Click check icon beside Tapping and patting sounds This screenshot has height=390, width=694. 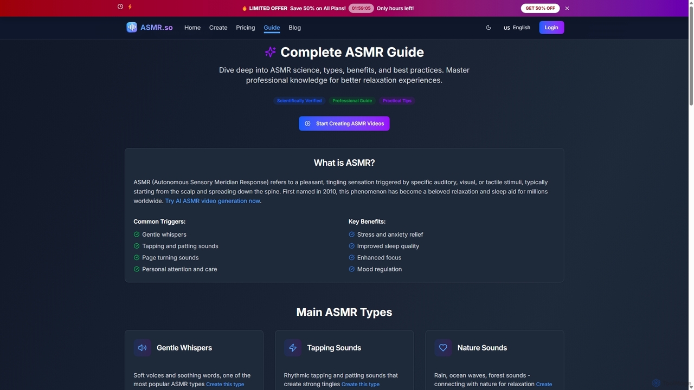pyautogui.click(x=137, y=246)
